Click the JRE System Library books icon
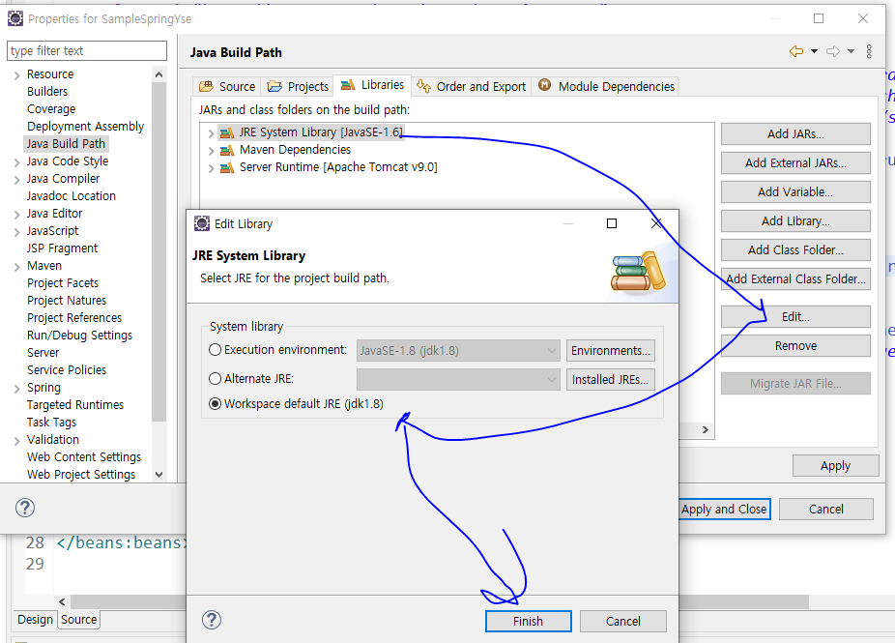 227,133
